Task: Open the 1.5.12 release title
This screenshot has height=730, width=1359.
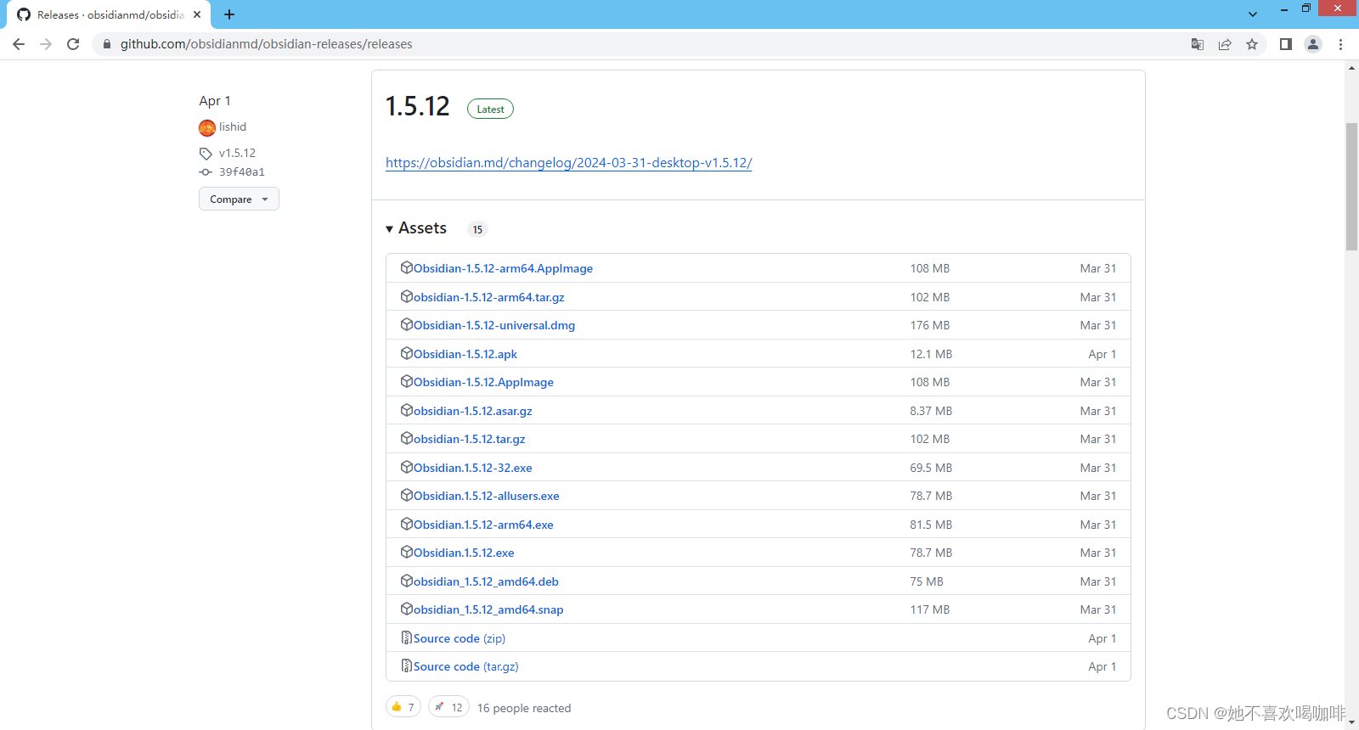Action: point(417,106)
